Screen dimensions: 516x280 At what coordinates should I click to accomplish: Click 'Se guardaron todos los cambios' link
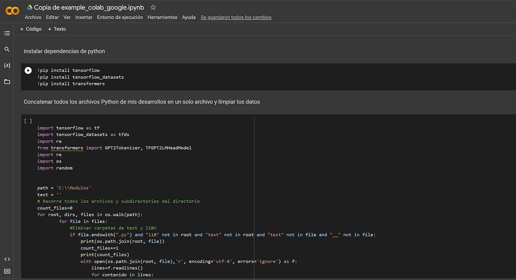click(236, 17)
